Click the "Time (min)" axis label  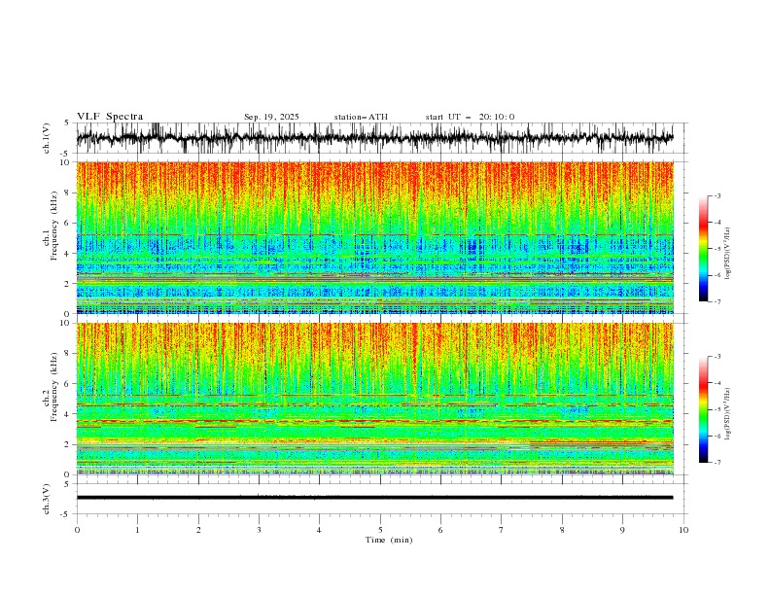(x=389, y=540)
